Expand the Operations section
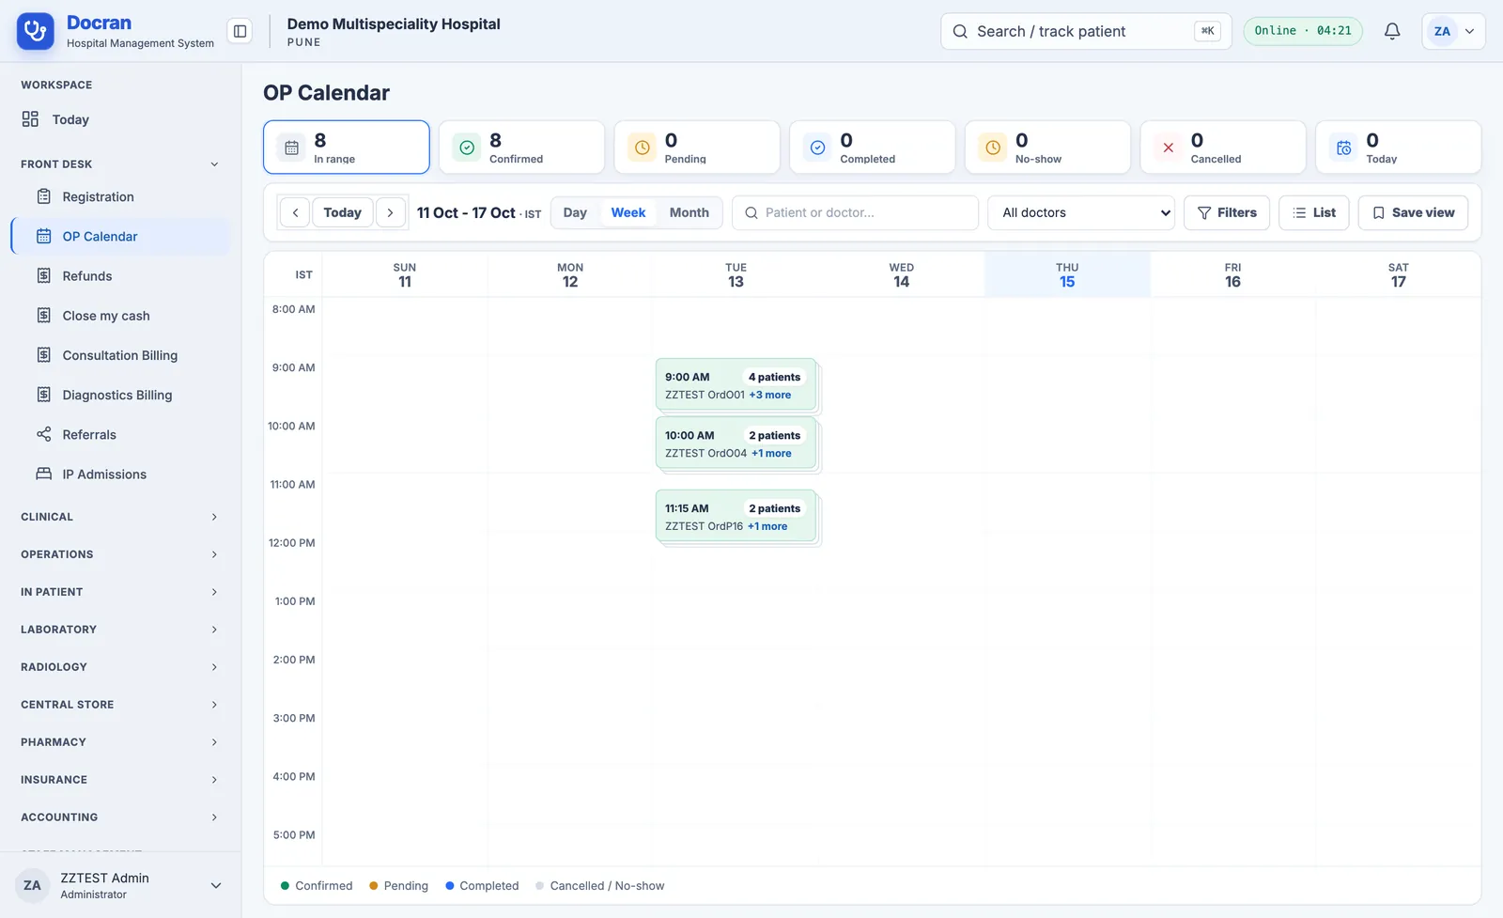This screenshot has height=918, width=1503. (x=119, y=554)
